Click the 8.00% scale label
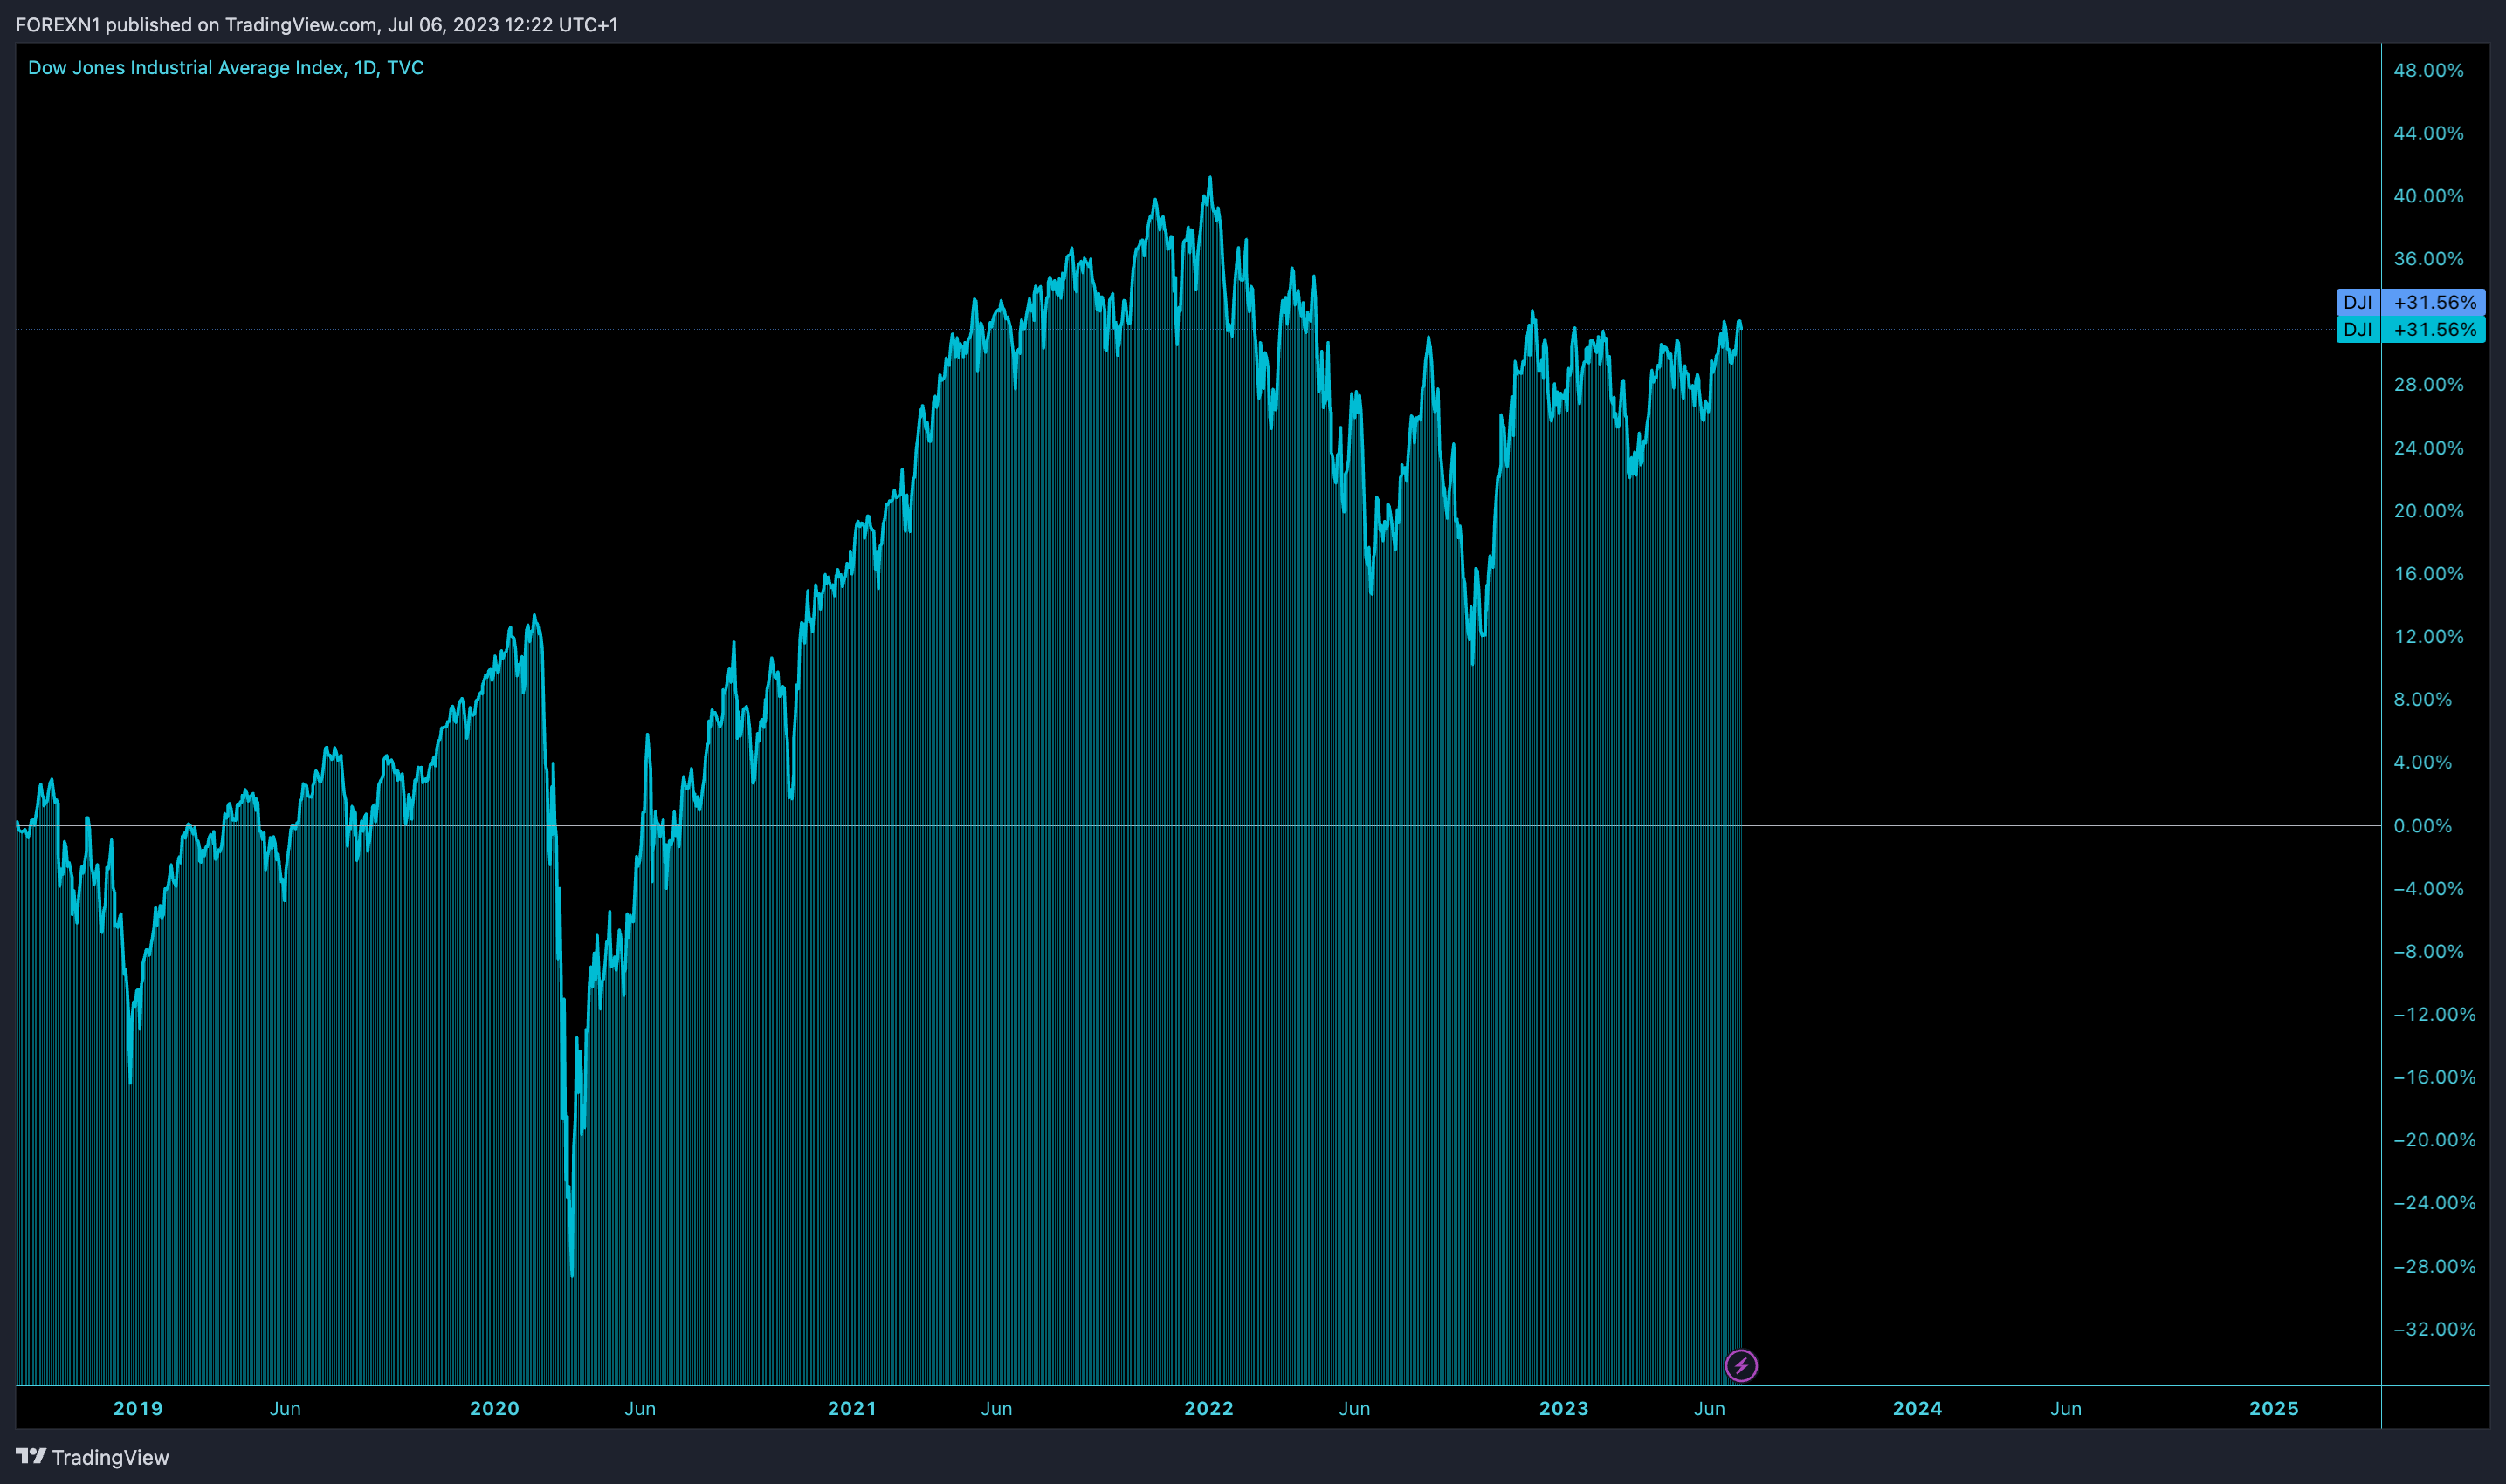 [x=2423, y=699]
